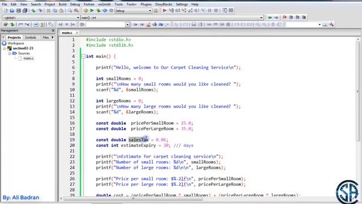The width and height of the screenshot is (362, 204).
Task: Select main.c in the project tree
Action: (x=29, y=58)
